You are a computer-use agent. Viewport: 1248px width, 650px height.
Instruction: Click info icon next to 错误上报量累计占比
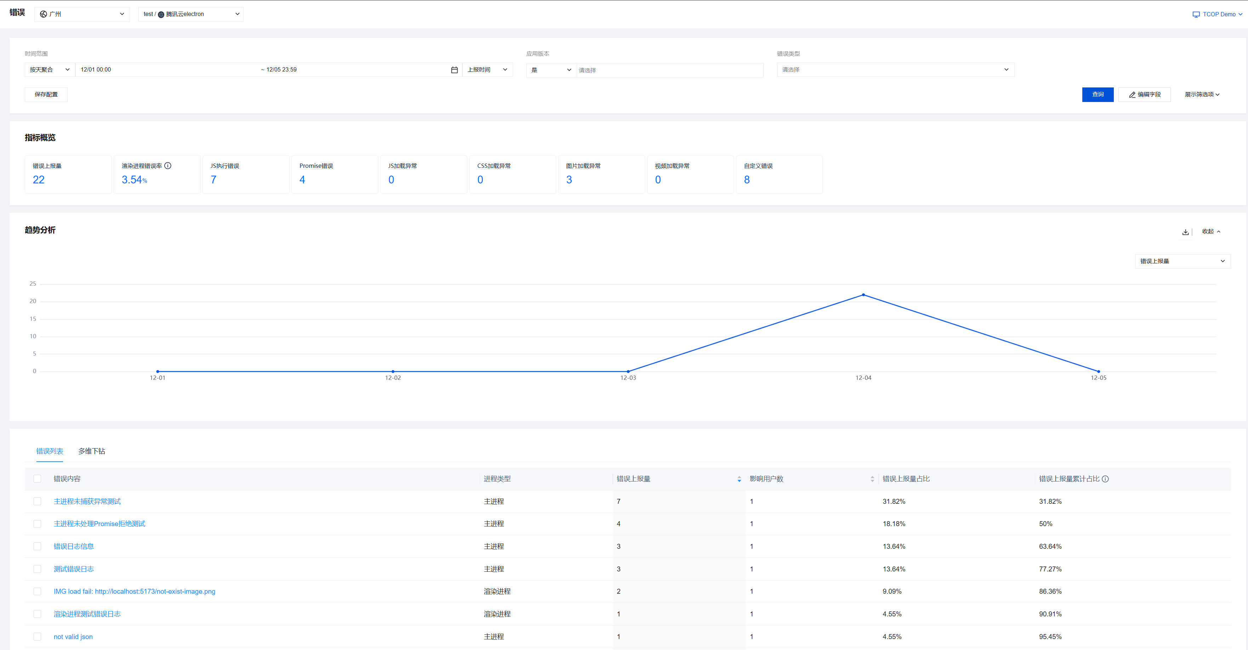[x=1105, y=479]
